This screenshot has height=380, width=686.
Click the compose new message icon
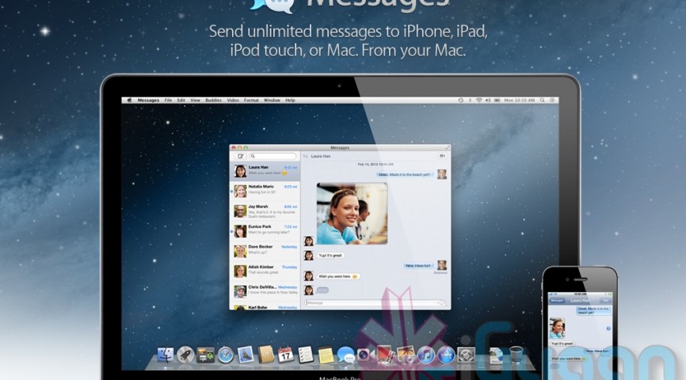pos(241,157)
